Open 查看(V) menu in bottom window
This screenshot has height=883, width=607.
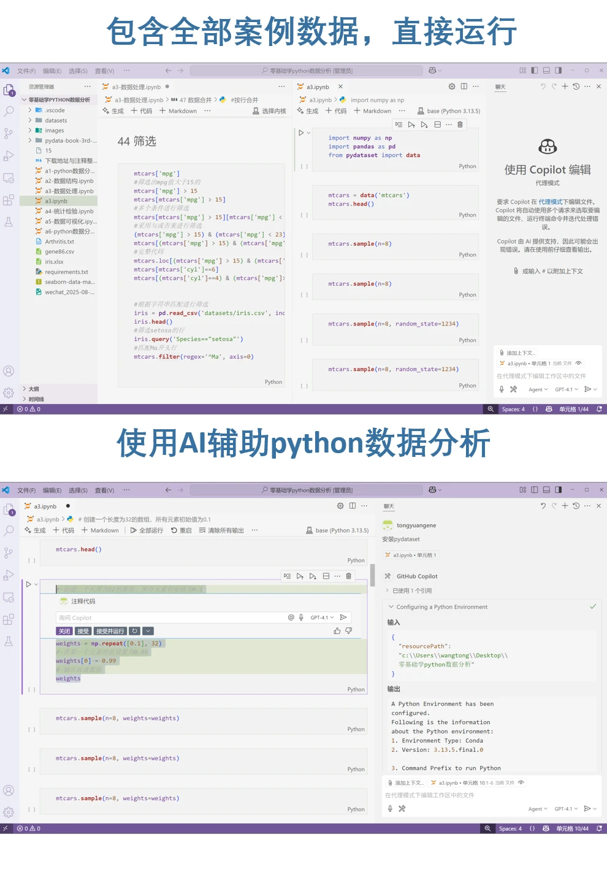(x=104, y=491)
